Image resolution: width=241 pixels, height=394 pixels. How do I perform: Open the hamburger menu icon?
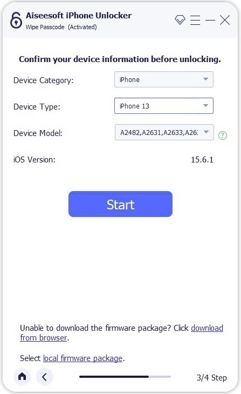[x=195, y=20]
